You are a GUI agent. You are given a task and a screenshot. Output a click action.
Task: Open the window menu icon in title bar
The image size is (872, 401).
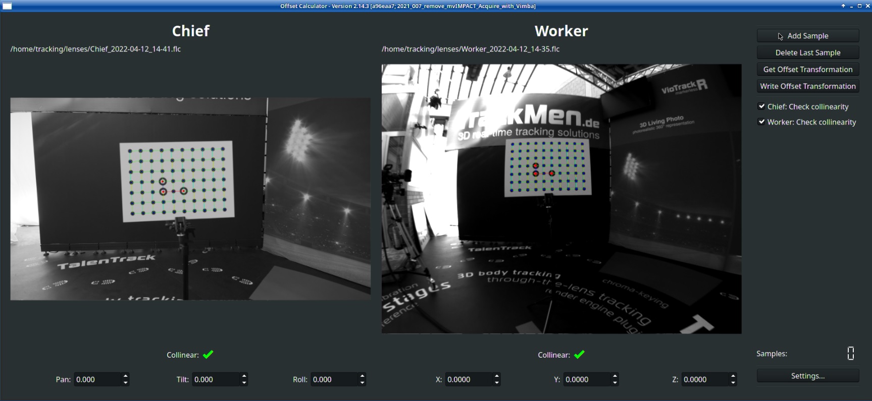(x=7, y=6)
